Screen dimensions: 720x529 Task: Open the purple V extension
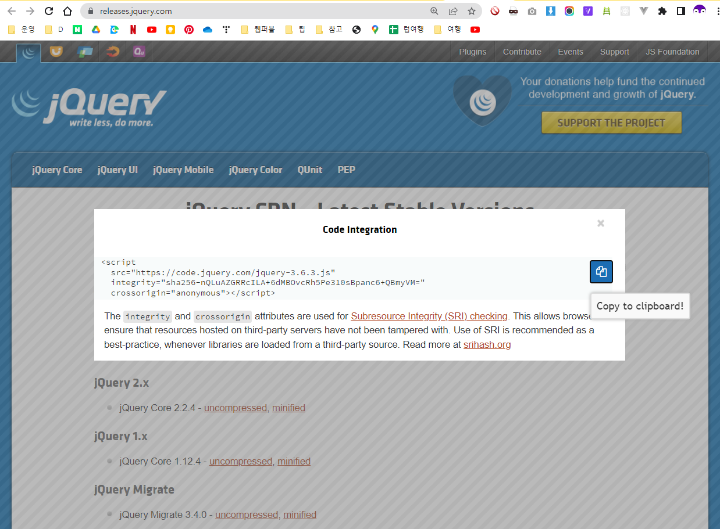(x=588, y=11)
